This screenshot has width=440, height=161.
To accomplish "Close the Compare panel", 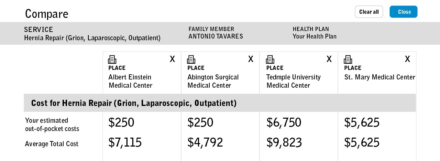I will [x=403, y=12].
